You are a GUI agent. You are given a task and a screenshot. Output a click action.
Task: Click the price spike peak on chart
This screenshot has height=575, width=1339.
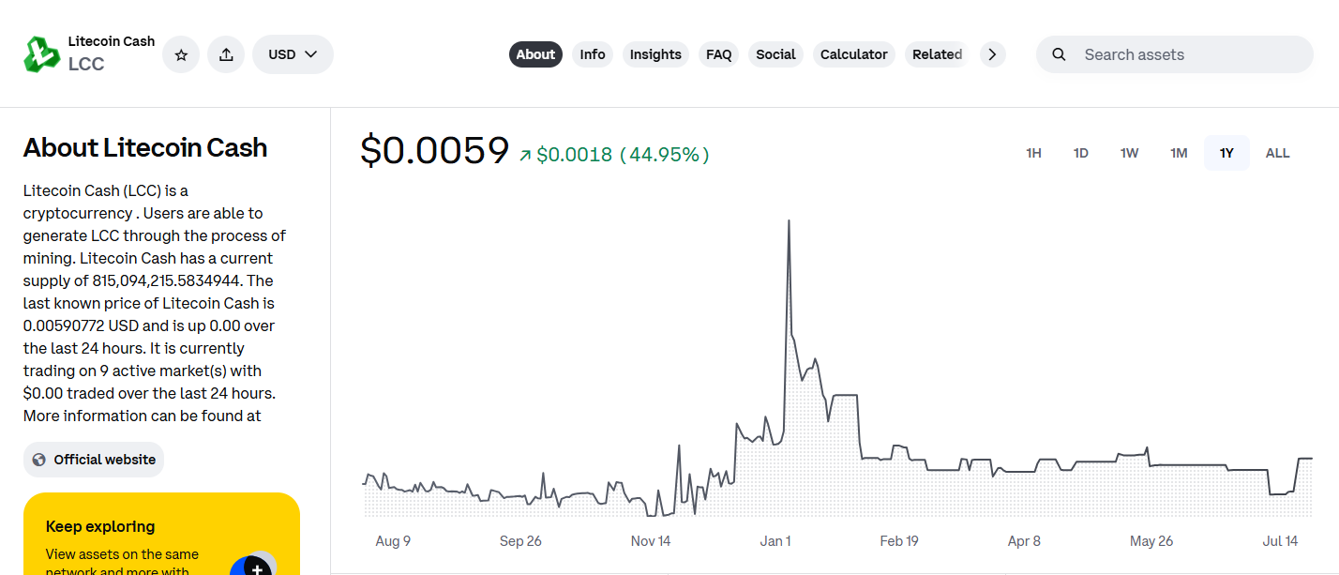click(789, 221)
